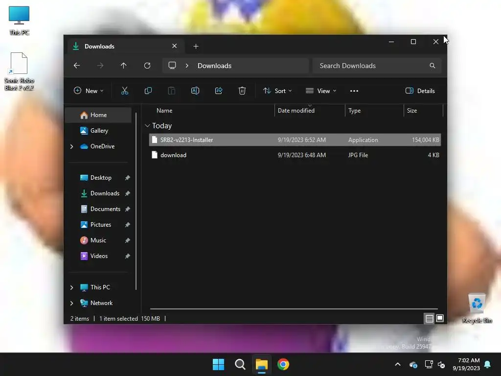Click the Cut scissors icon
The height and width of the screenshot is (376, 501).
125,91
